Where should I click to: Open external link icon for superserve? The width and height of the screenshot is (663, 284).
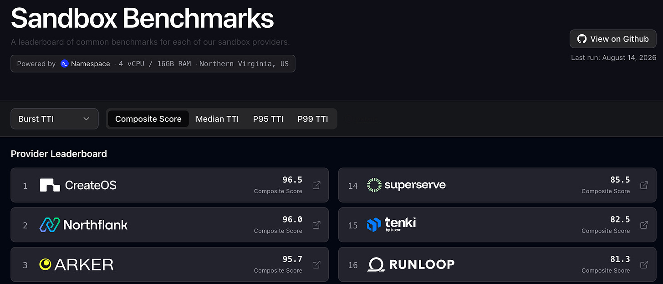click(x=644, y=185)
